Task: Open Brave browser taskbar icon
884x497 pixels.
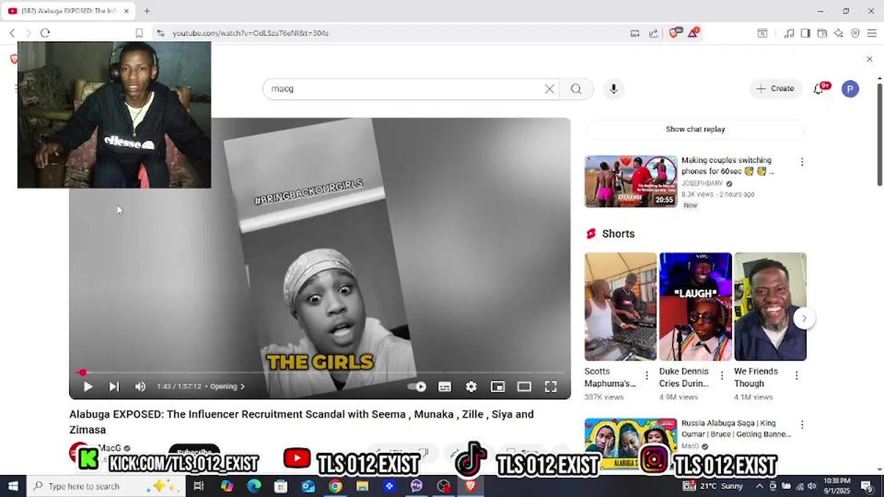Action: 470,486
